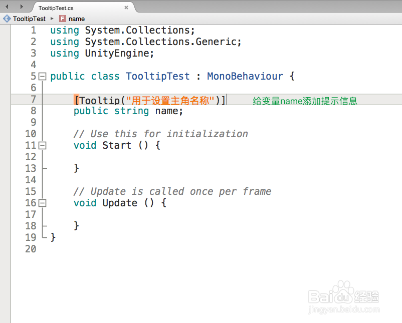Open the breadcrumb arrow after TooltipTest

(x=52, y=19)
